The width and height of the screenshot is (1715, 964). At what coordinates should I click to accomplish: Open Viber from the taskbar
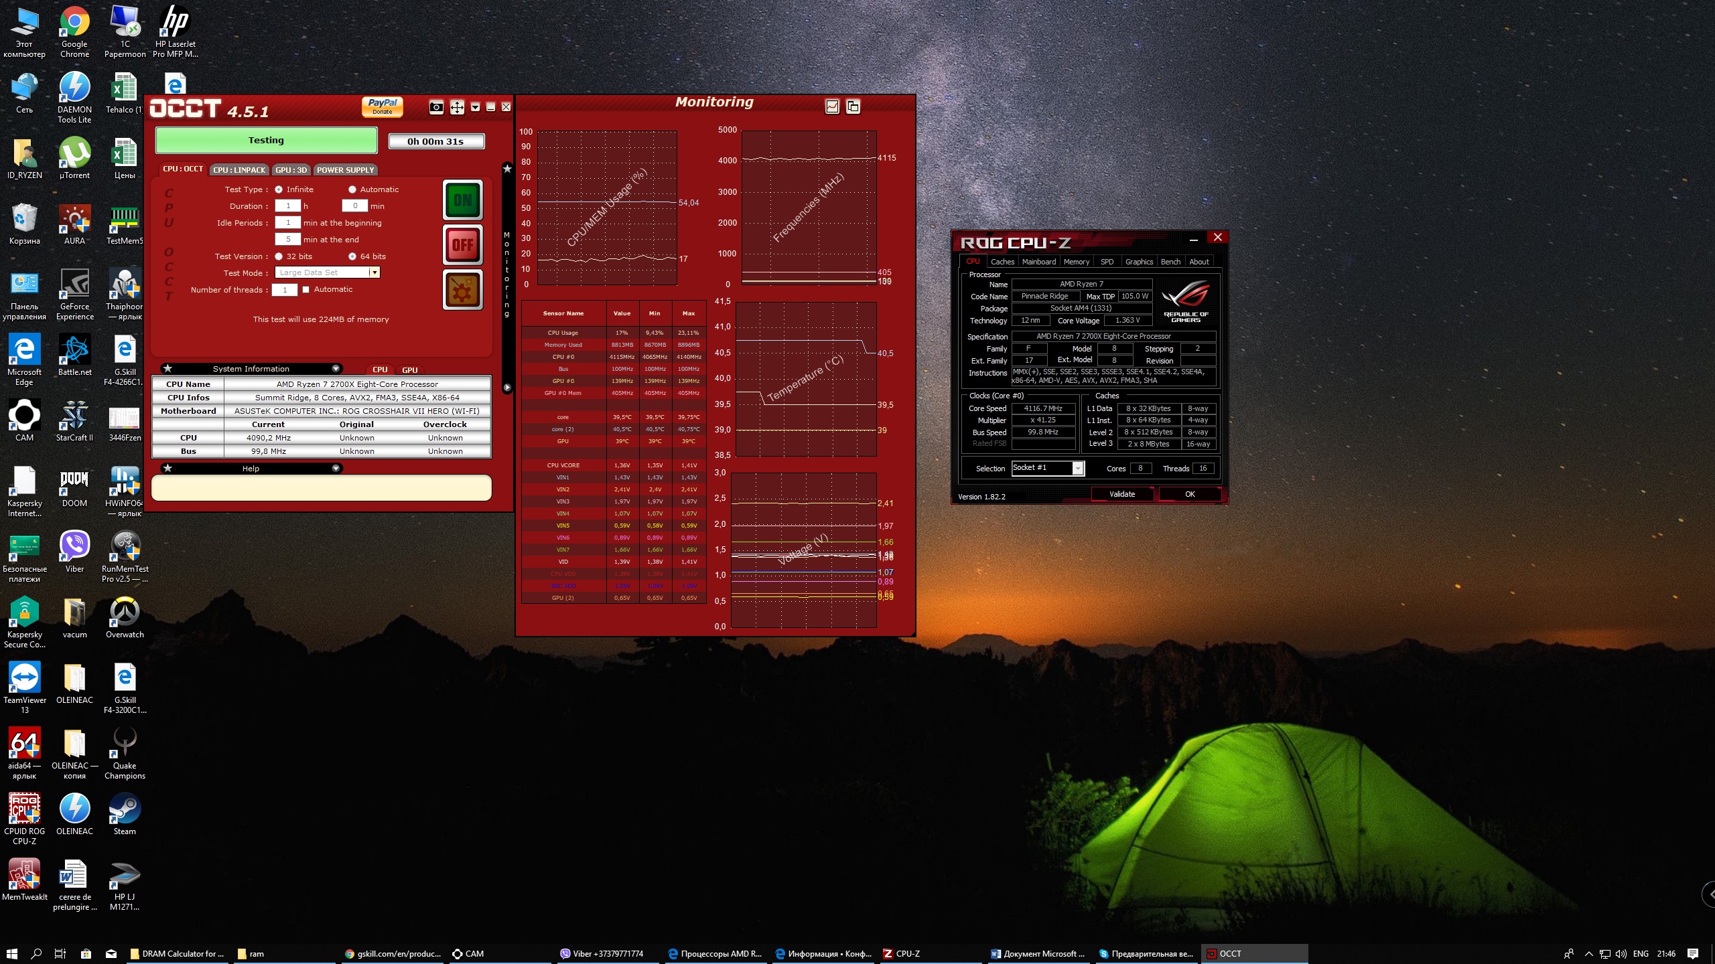point(603,954)
